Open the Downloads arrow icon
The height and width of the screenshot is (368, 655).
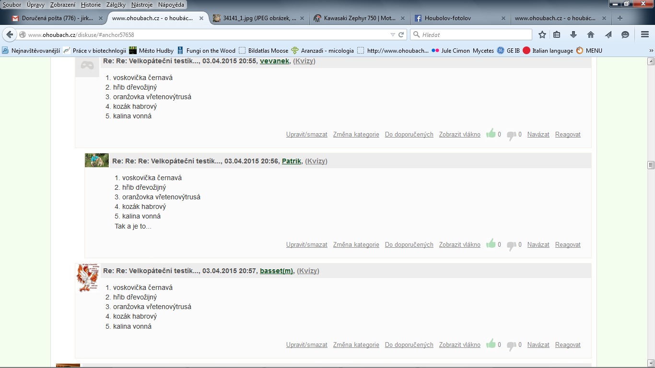point(573,34)
